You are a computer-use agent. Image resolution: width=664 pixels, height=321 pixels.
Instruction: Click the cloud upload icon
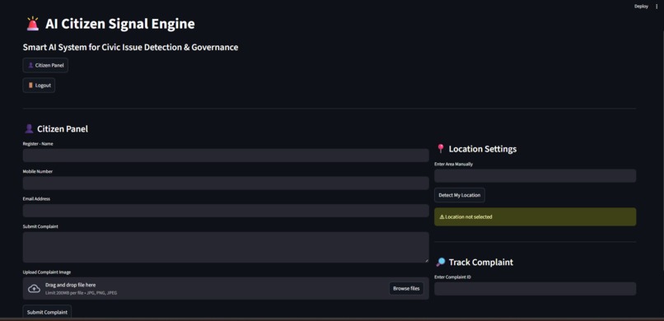coord(34,288)
